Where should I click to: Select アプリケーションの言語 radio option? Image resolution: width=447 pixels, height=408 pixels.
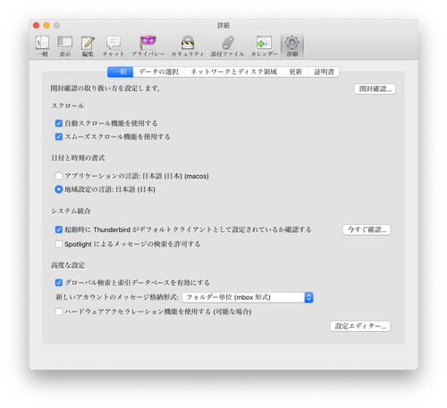pyautogui.click(x=59, y=176)
